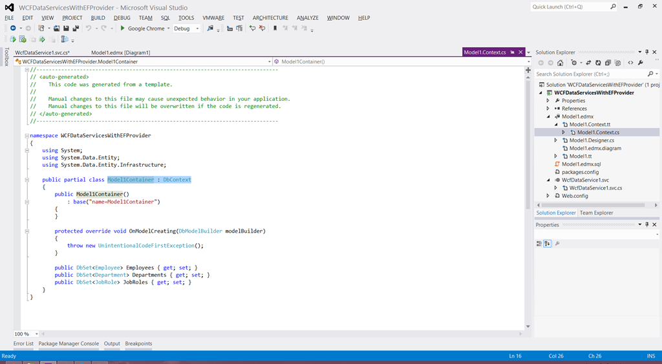Click Categorized view icon in Properties panel
Viewport: 662px width, 364px height.
click(x=539, y=244)
